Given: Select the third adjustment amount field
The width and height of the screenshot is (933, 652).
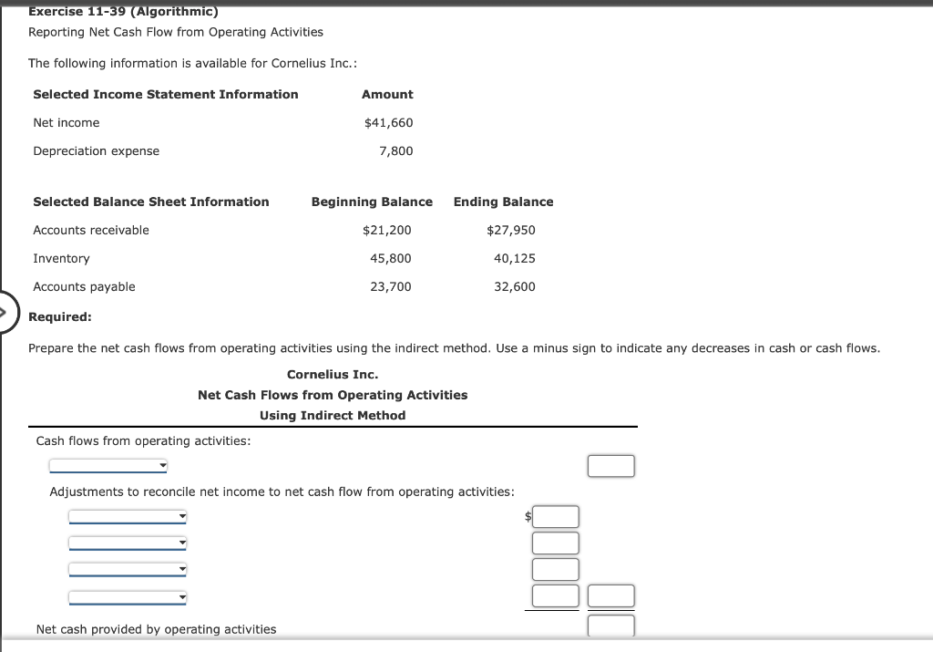Looking at the screenshot, I should click(555, 568).
